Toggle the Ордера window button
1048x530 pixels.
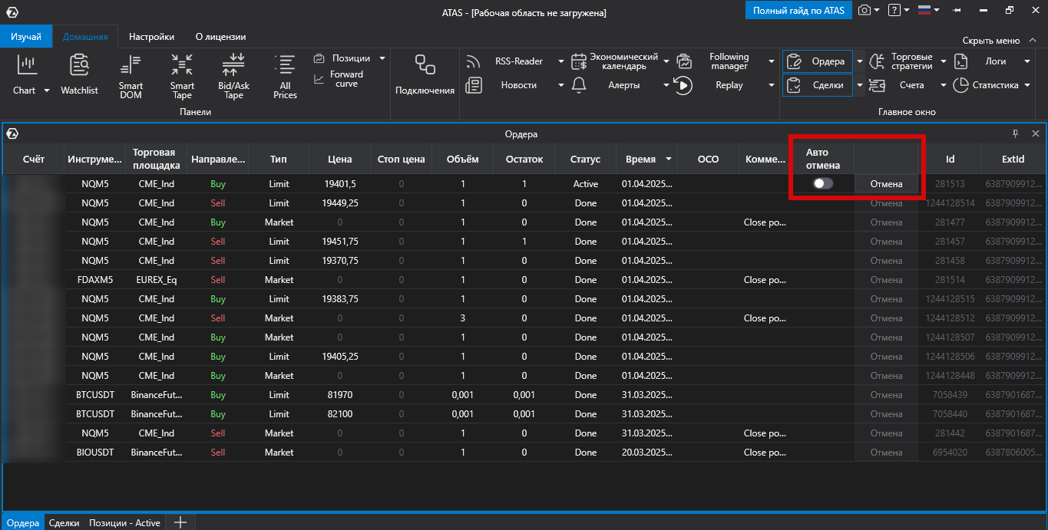(817, 61)
